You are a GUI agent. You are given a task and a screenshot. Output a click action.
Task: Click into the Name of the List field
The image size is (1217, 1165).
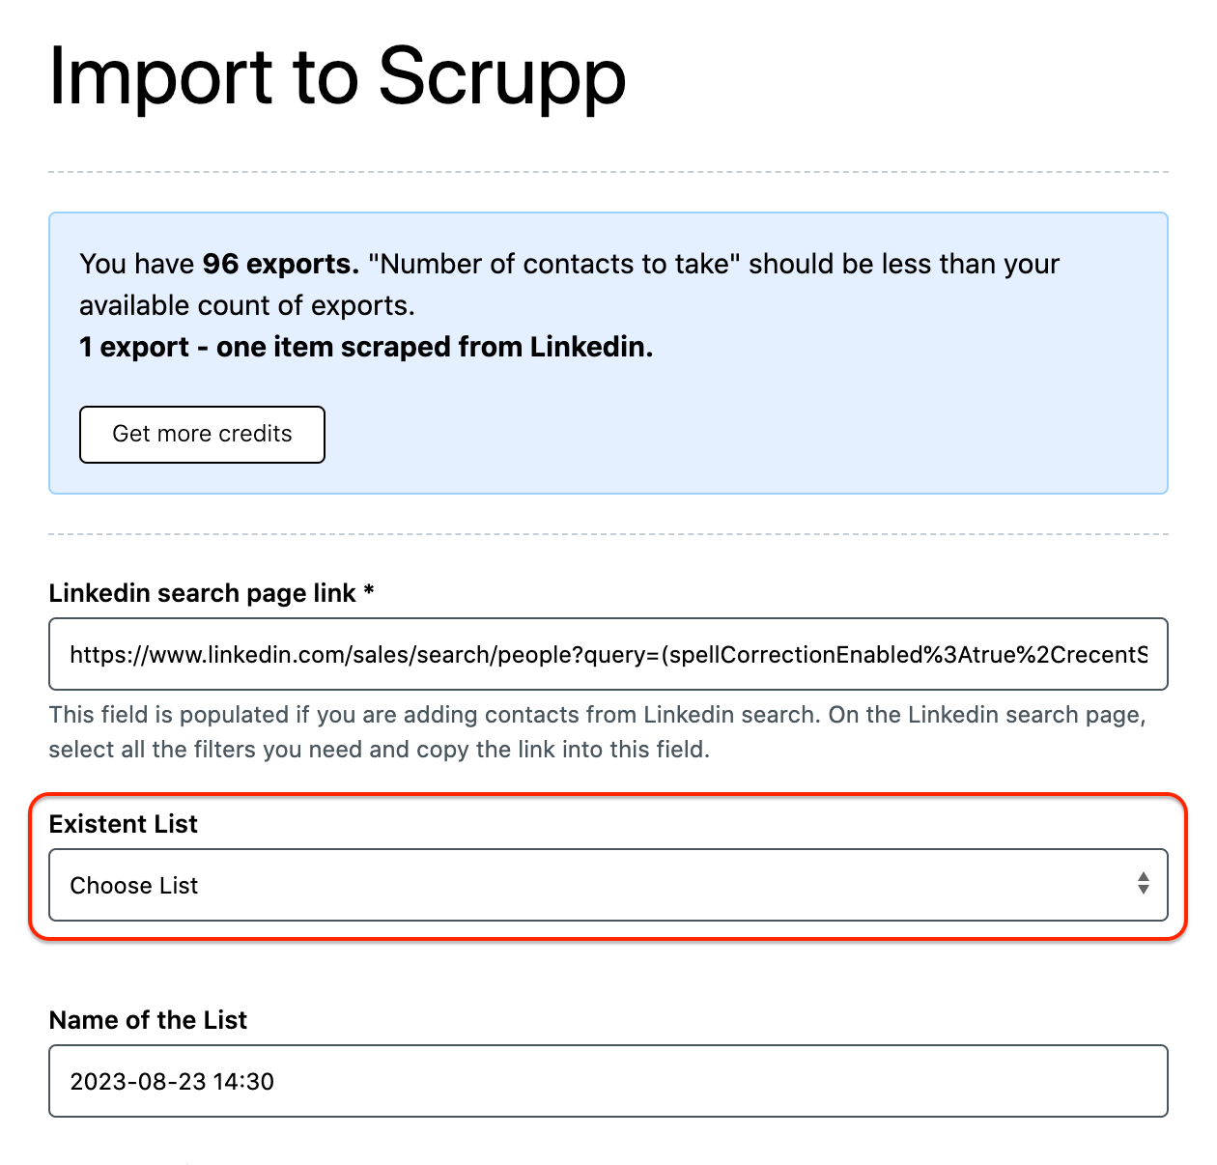tap(608, 1081)
